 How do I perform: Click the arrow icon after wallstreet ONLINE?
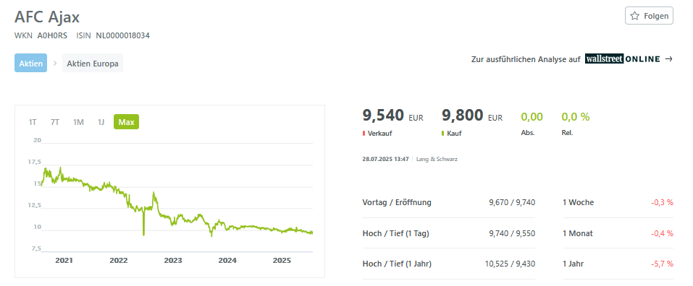click(668, 59)
